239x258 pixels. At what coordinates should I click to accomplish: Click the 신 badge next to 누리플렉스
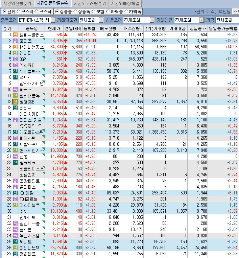tap(15, 71)
